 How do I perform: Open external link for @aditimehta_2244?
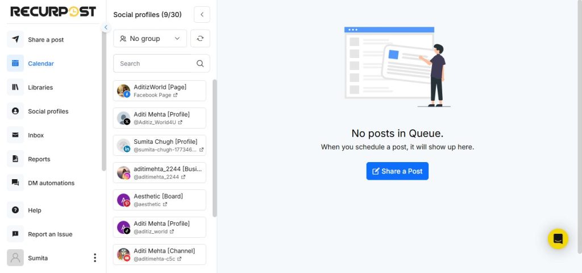click(184, 177)
